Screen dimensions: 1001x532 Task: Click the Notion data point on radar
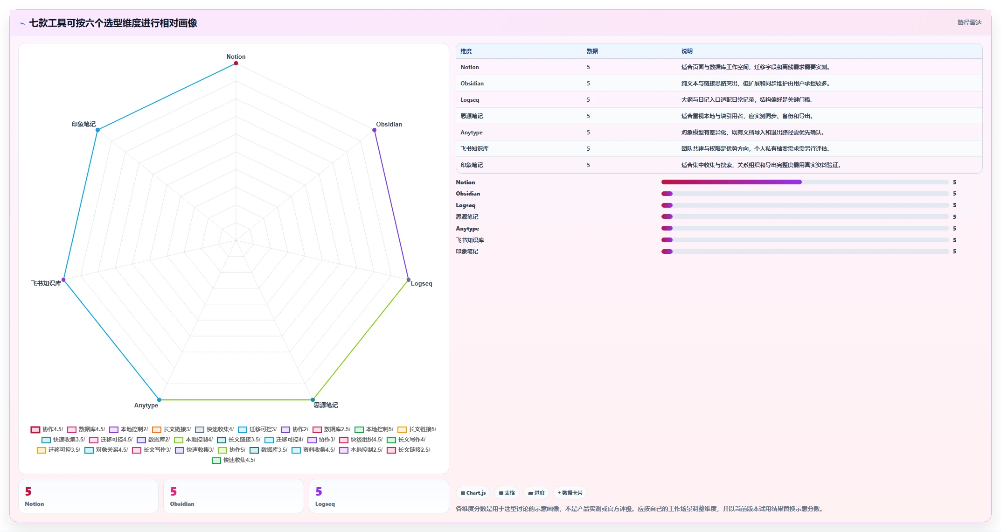[x=236, y=63]
